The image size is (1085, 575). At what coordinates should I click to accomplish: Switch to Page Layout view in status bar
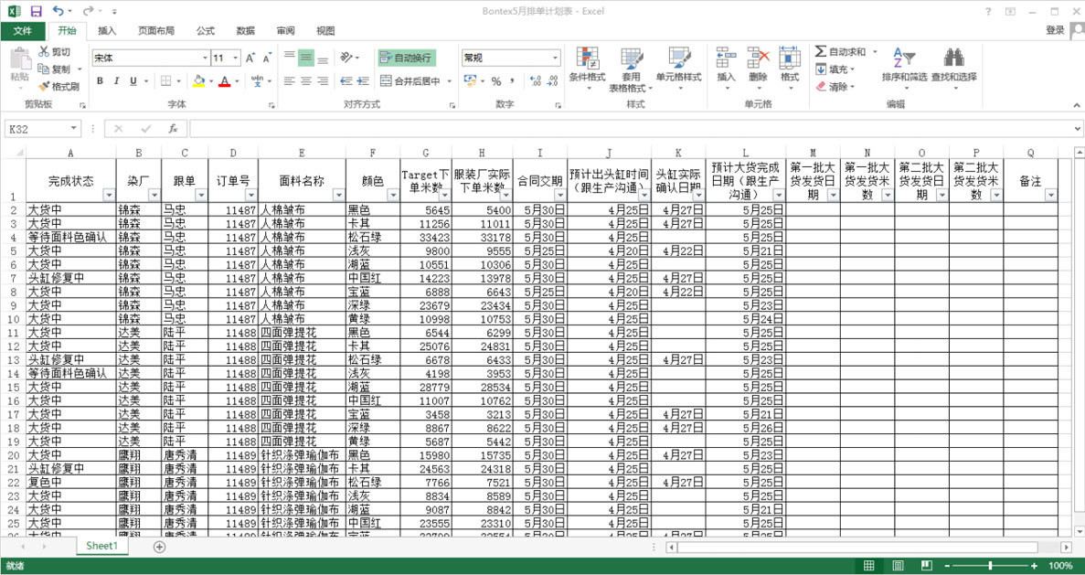click(x=898, y=566)
